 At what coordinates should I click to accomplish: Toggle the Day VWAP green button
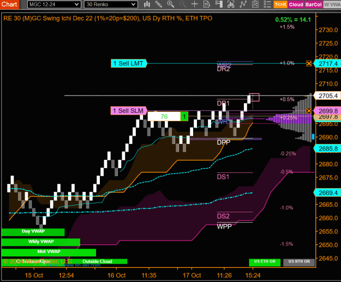pos(33,232)
